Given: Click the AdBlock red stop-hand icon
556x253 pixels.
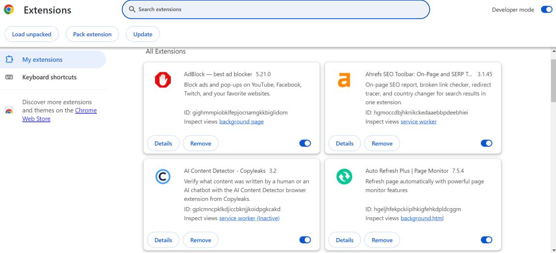Looking at the screenshot, I should point(163,80).
